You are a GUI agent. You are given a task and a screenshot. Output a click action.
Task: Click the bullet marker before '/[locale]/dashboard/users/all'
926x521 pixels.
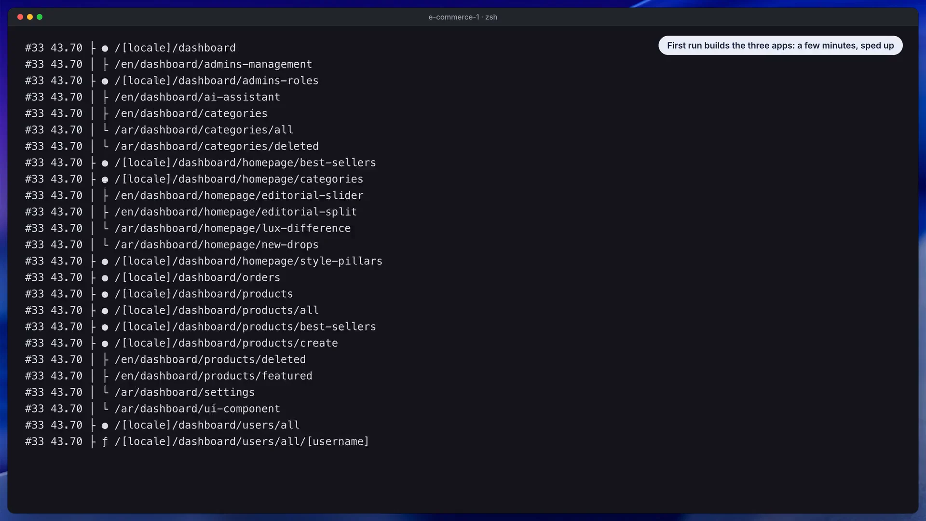click(x=105, y=426)
